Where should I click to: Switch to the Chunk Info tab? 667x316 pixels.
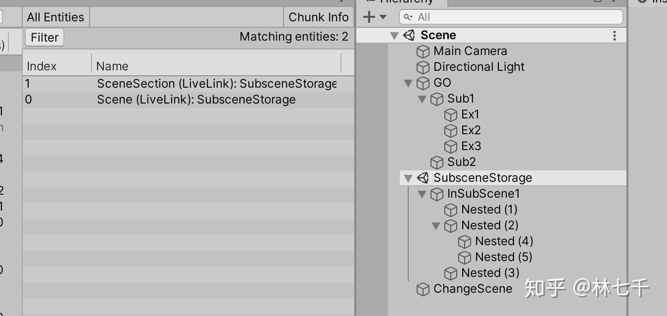coord(318,16)
